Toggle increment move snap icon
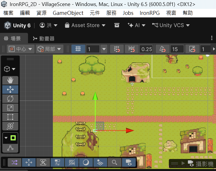Image resolution: width=216 pixels, height=171 pixels. pos(131,49)
